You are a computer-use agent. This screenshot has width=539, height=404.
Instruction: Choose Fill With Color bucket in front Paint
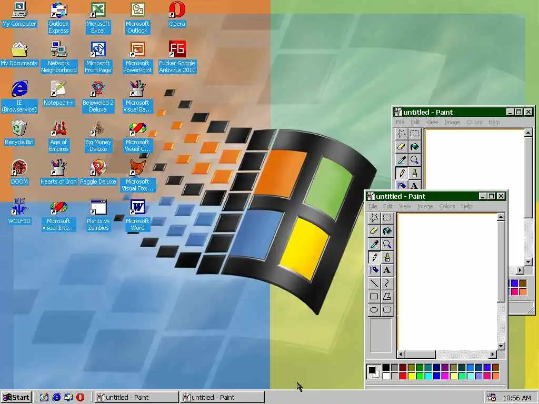(x=387, y=231)
